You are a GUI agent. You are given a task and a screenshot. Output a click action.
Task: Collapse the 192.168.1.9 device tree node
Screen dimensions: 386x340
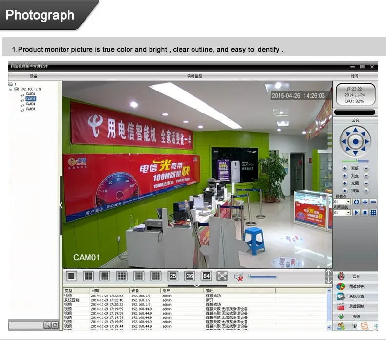11,89
